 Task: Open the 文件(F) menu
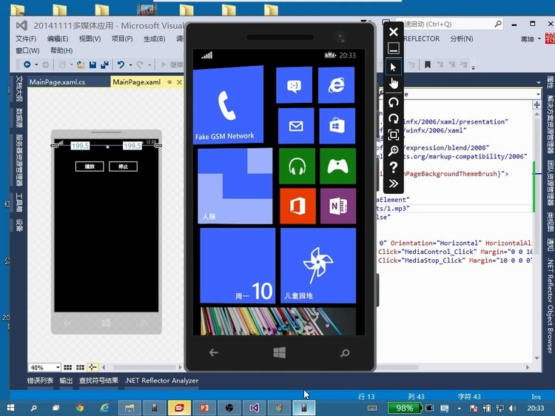pos(26,38)
